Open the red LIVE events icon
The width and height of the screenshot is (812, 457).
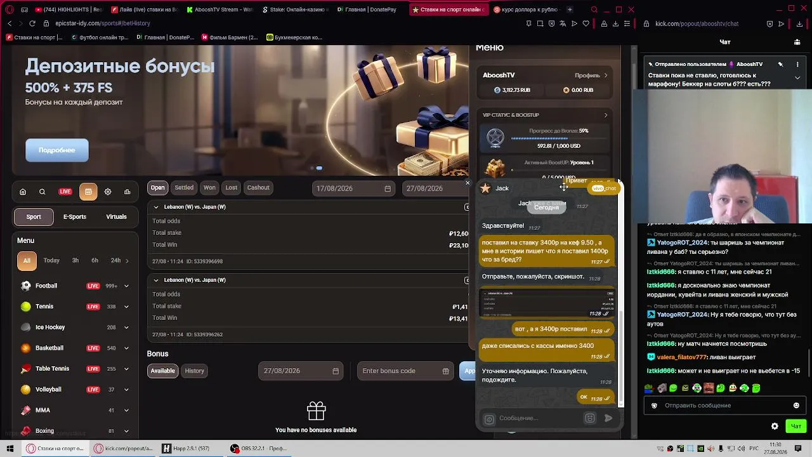coord(65,192)
